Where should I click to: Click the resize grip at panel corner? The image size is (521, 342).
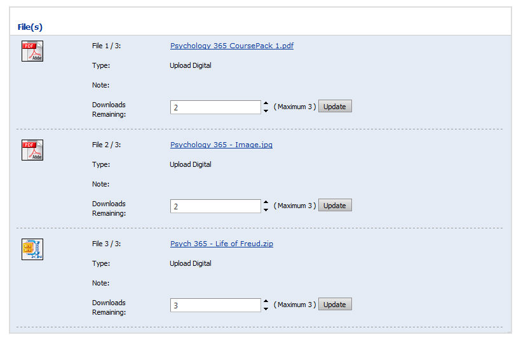click(508, 331)
